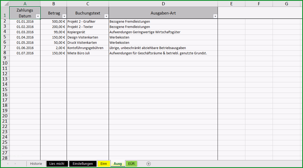Select the Kontoführungsgebühren cell
The image size is (303, 168).
point(88,48)
